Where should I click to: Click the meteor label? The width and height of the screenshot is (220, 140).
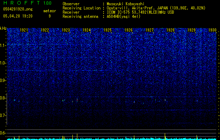50,11
